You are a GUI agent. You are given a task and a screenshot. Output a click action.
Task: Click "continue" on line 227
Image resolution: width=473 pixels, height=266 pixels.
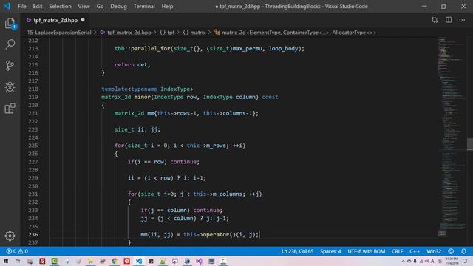pyautogui.click(x=183, y=162)
